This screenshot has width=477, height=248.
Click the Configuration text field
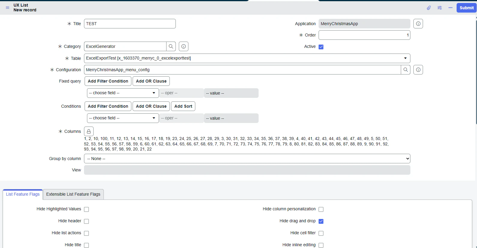242,70
